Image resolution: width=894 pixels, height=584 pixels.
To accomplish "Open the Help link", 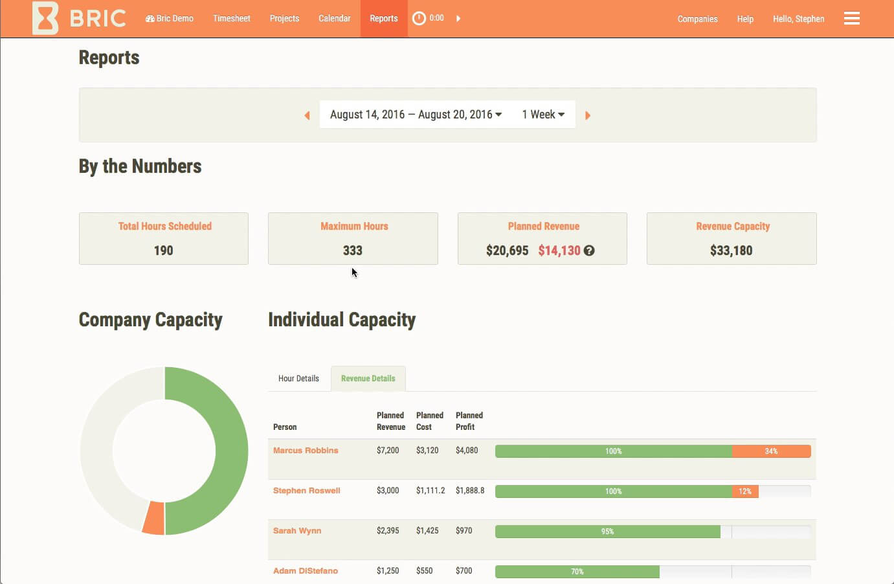I will pos(745,19).
